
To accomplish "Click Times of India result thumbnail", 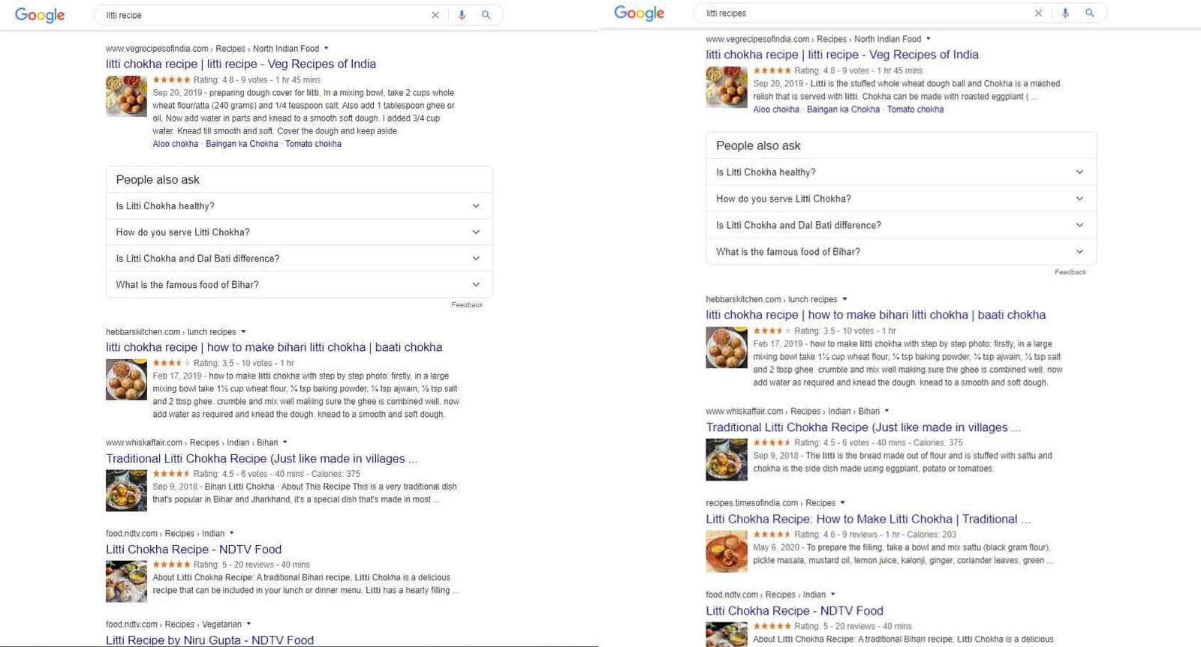I will coord(727,551).
